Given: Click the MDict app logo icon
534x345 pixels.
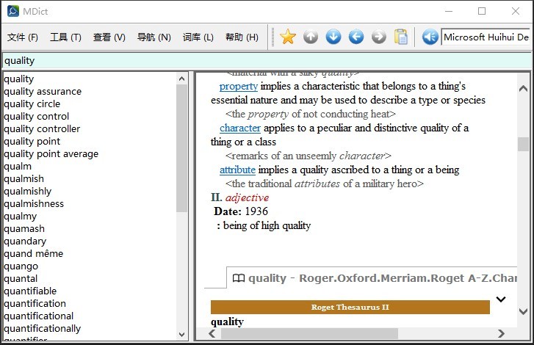Looking at the screenshot, I should point(13,11).
